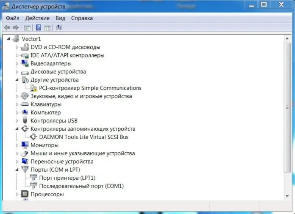Select the Видеоадаптеры label
The image size is (295, 214).
tap(51, 64)
